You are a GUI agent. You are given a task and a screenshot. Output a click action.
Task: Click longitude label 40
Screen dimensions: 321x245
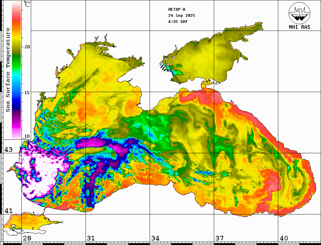[x=284, y=238]
